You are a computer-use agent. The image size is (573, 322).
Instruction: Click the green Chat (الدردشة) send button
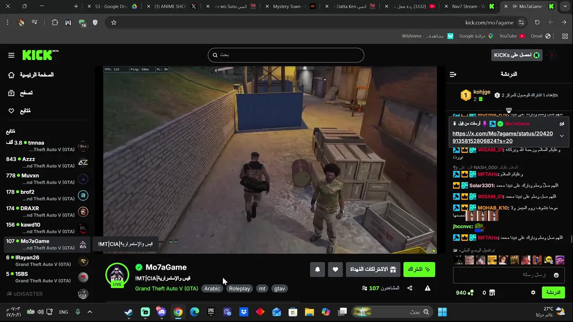[553, 292]
